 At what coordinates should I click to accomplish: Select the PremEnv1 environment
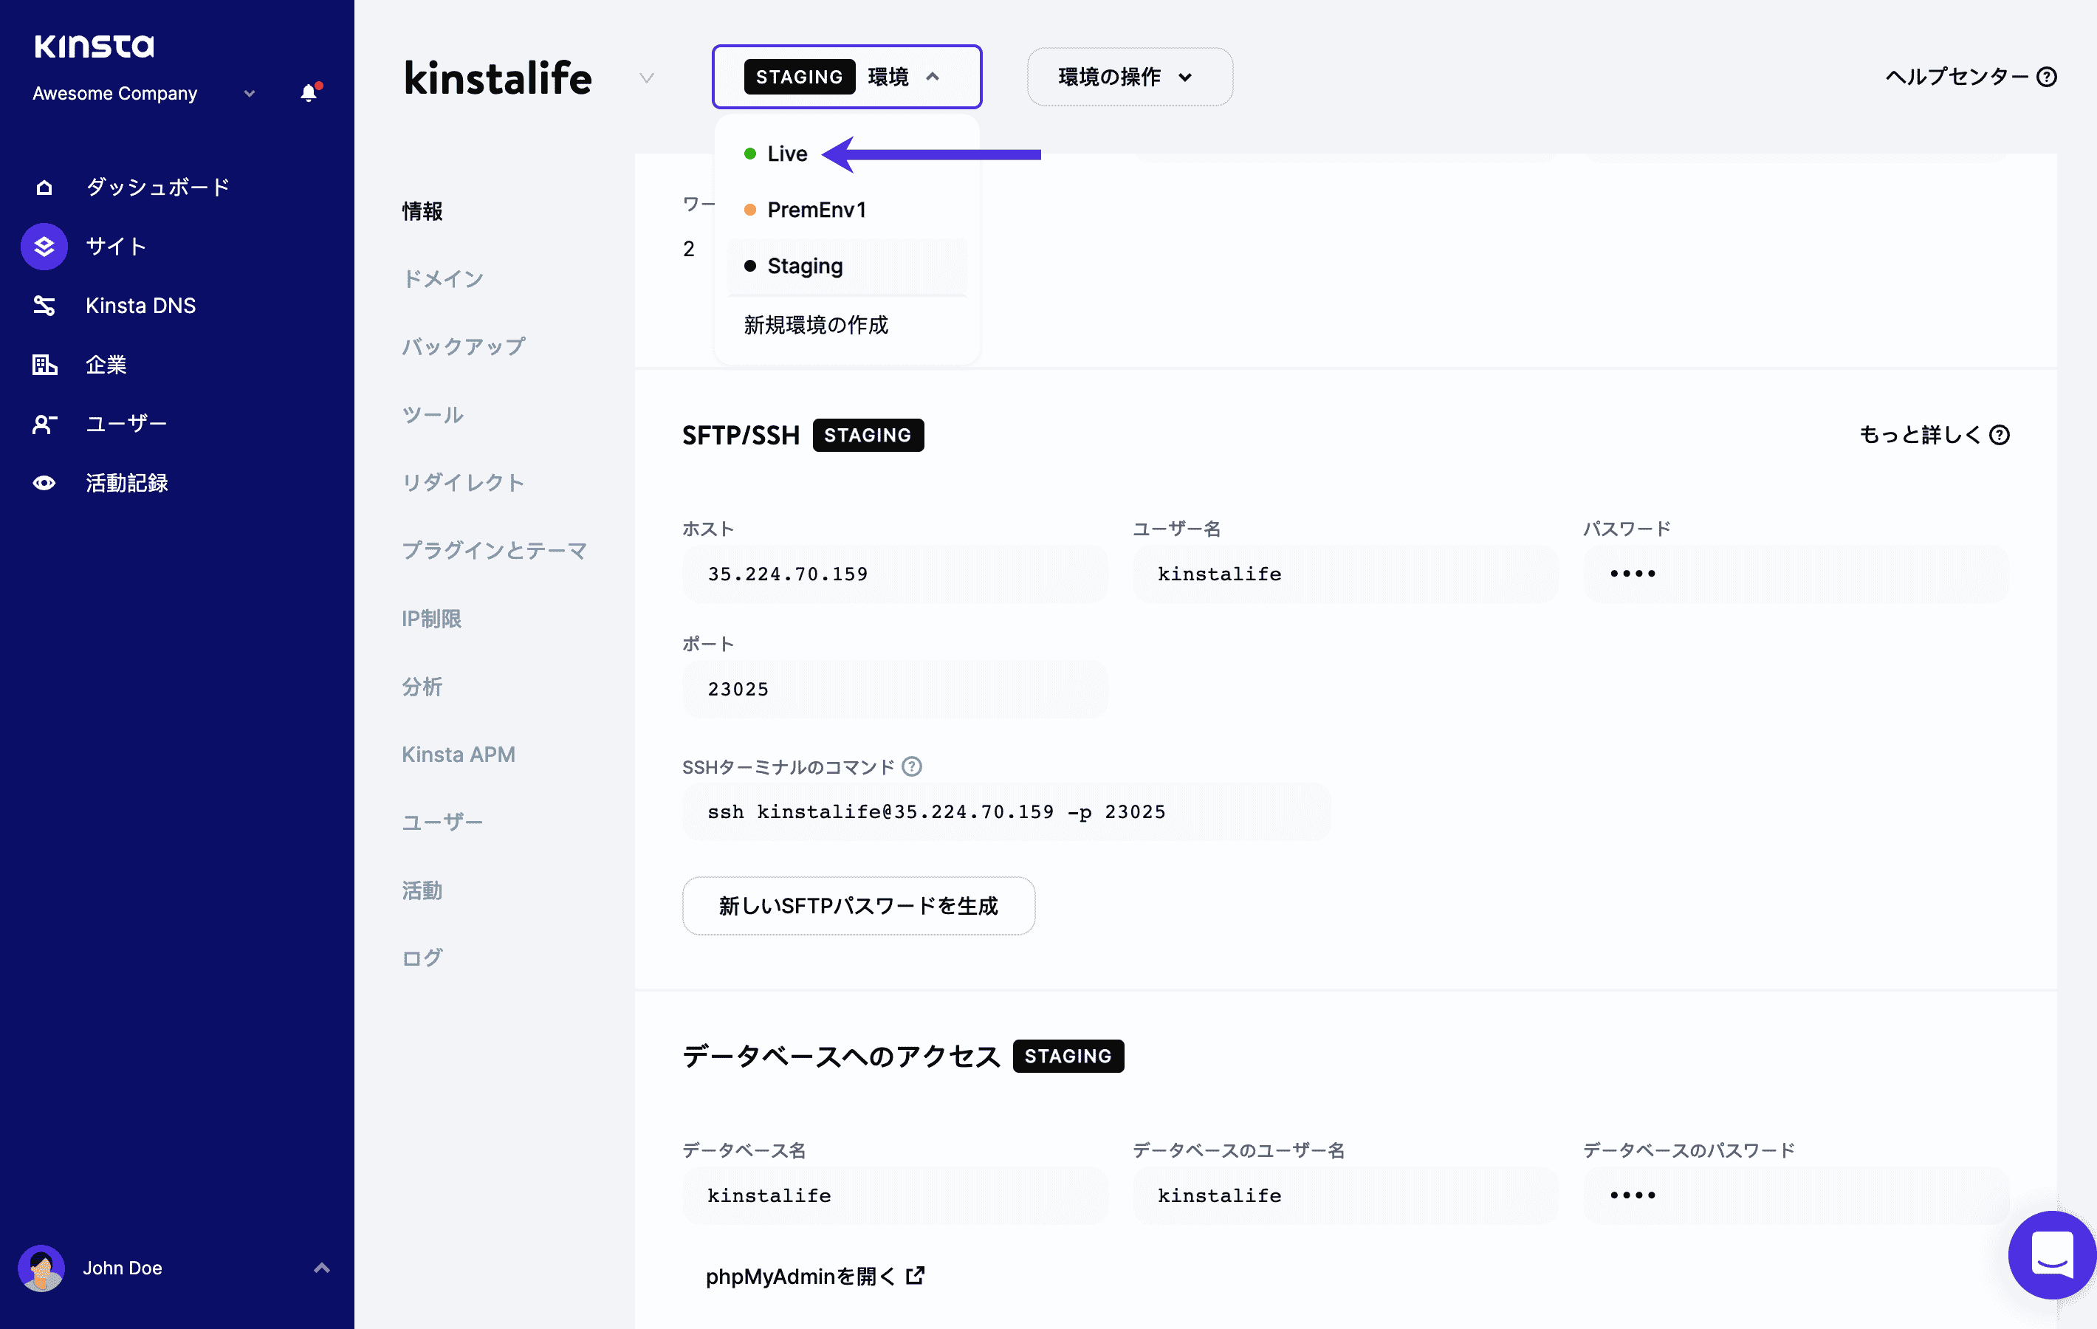[x=816, y=209]
